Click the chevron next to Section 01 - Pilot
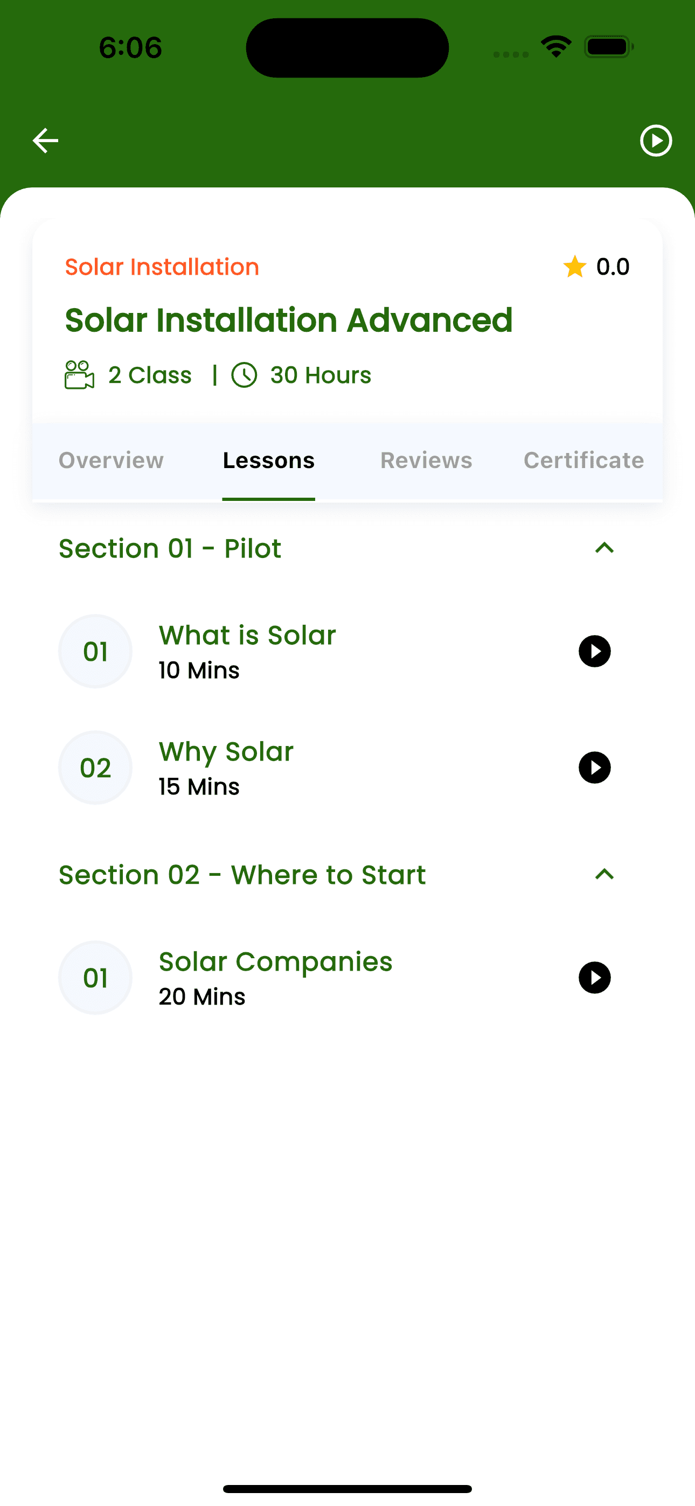The height and width of the screenshot is (1506, 695). click(x=605, y=548)
